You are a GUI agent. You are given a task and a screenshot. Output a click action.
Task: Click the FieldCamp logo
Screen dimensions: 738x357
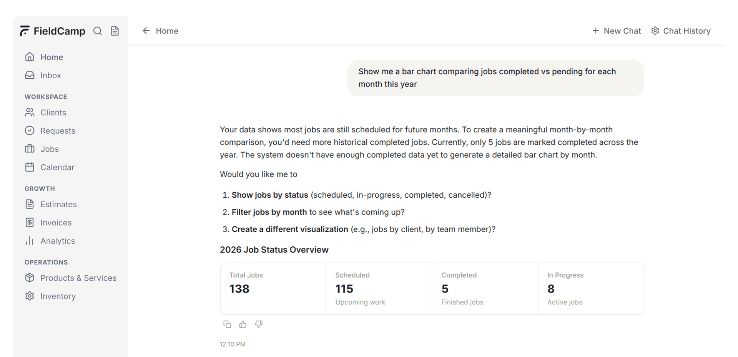click(53, 31)
